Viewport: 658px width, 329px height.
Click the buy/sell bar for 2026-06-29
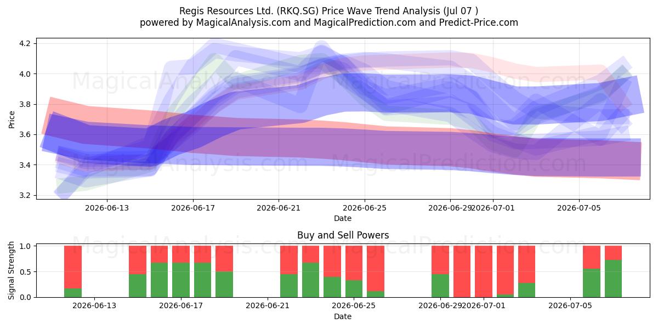[440, 271]
